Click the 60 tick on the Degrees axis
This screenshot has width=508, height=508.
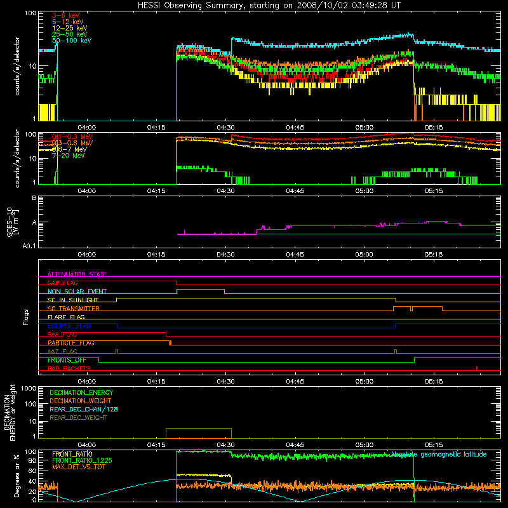32,471
